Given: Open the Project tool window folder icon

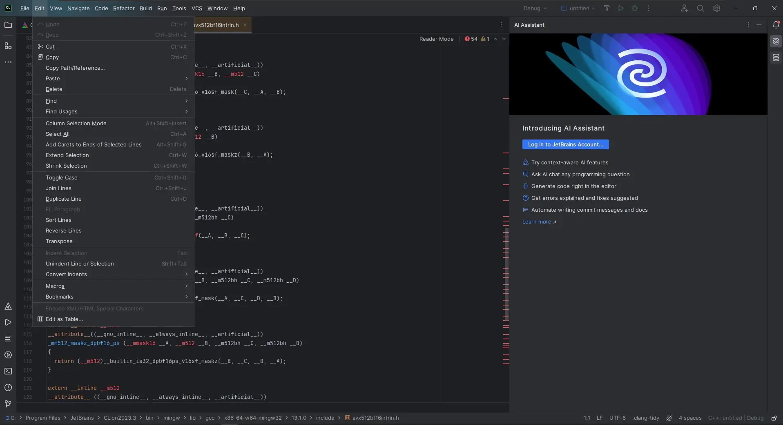Looking at the screenshot, I should coord(8,25).
